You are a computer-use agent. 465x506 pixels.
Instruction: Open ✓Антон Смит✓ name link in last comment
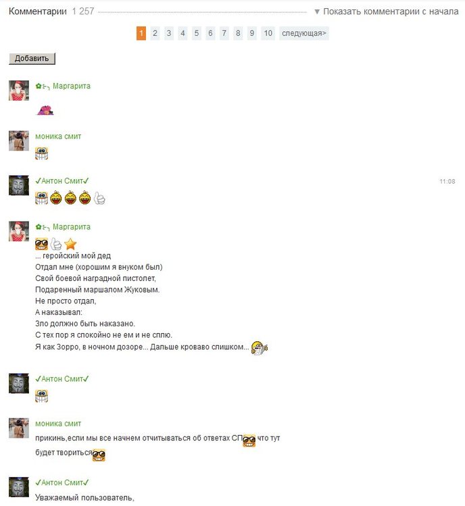(x=62, y=483)
